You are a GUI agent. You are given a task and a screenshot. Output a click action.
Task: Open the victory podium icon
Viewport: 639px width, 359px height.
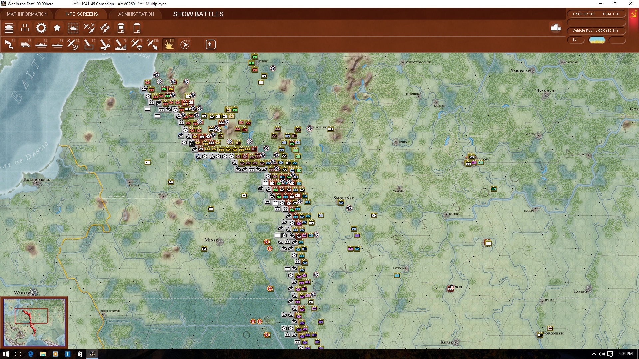coord(556,28)
